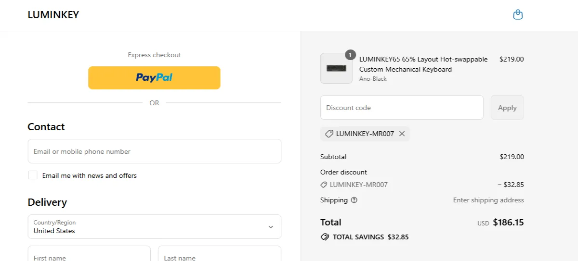The width and height of the screenshot is (578, 261).
Task: Click the − $32.85 discount amount
Action: pyautogui.click(x=511, y=185)
